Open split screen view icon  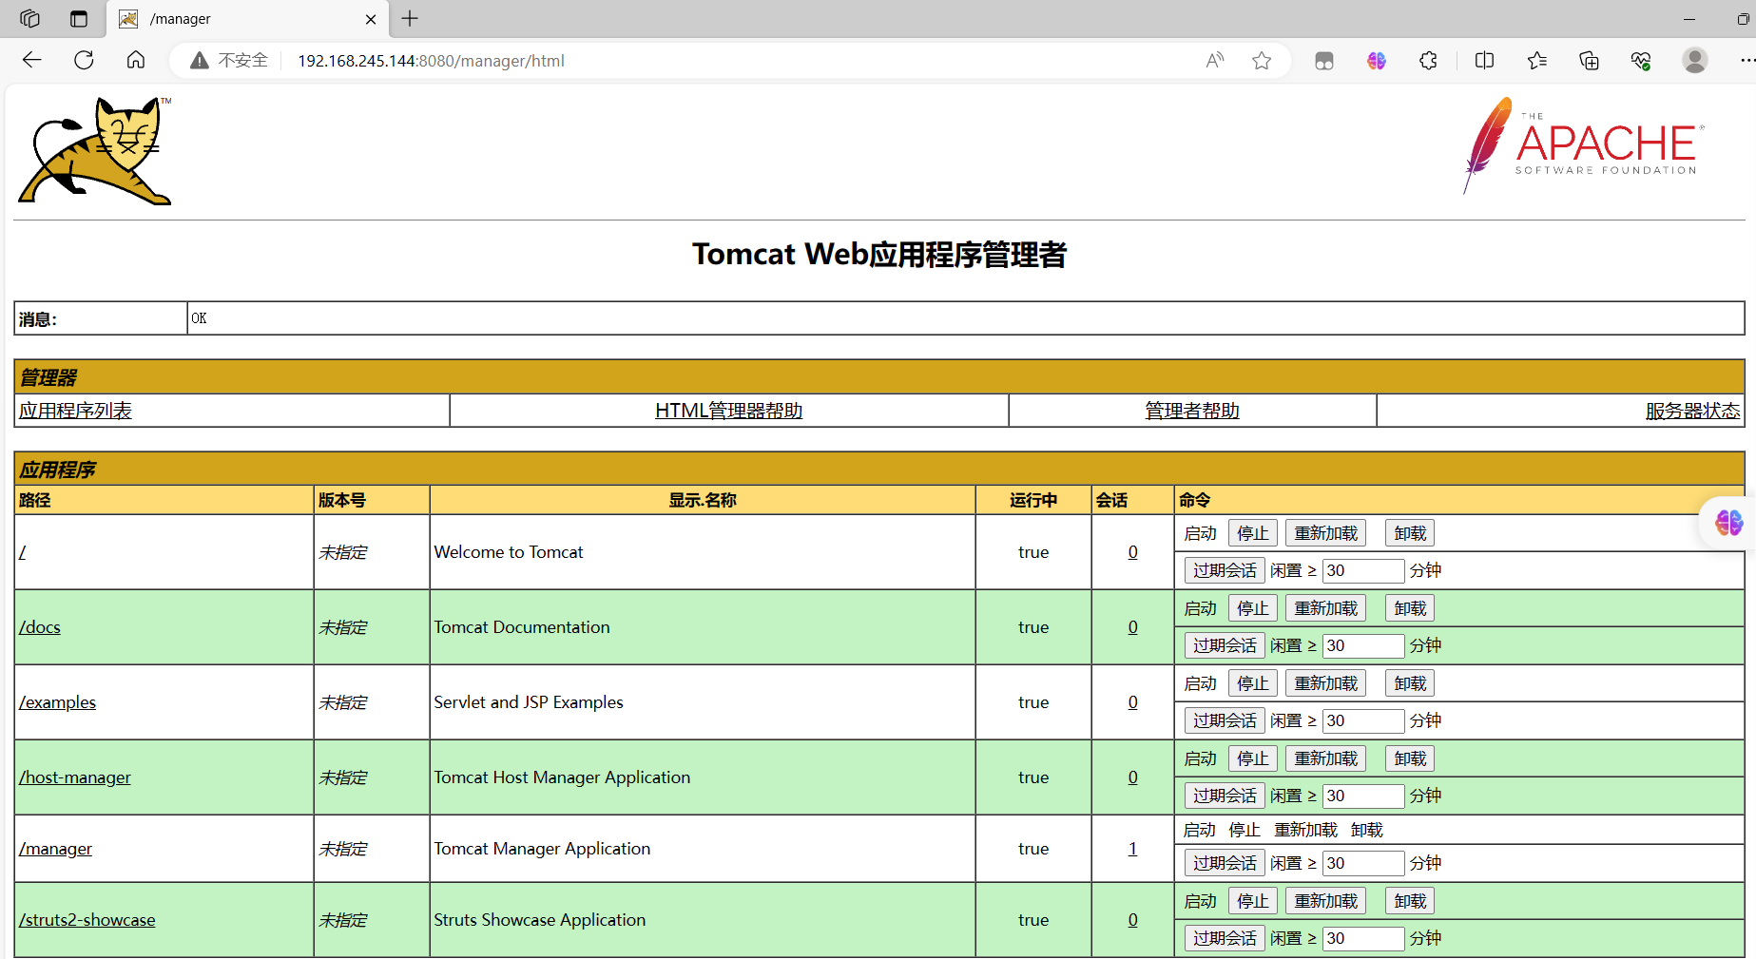1484,61
